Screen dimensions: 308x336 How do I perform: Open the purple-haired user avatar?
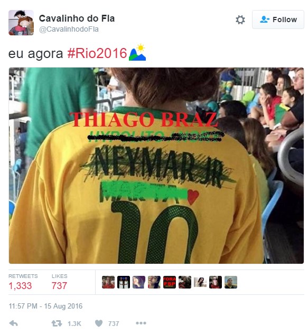click(x=139, y=282)
